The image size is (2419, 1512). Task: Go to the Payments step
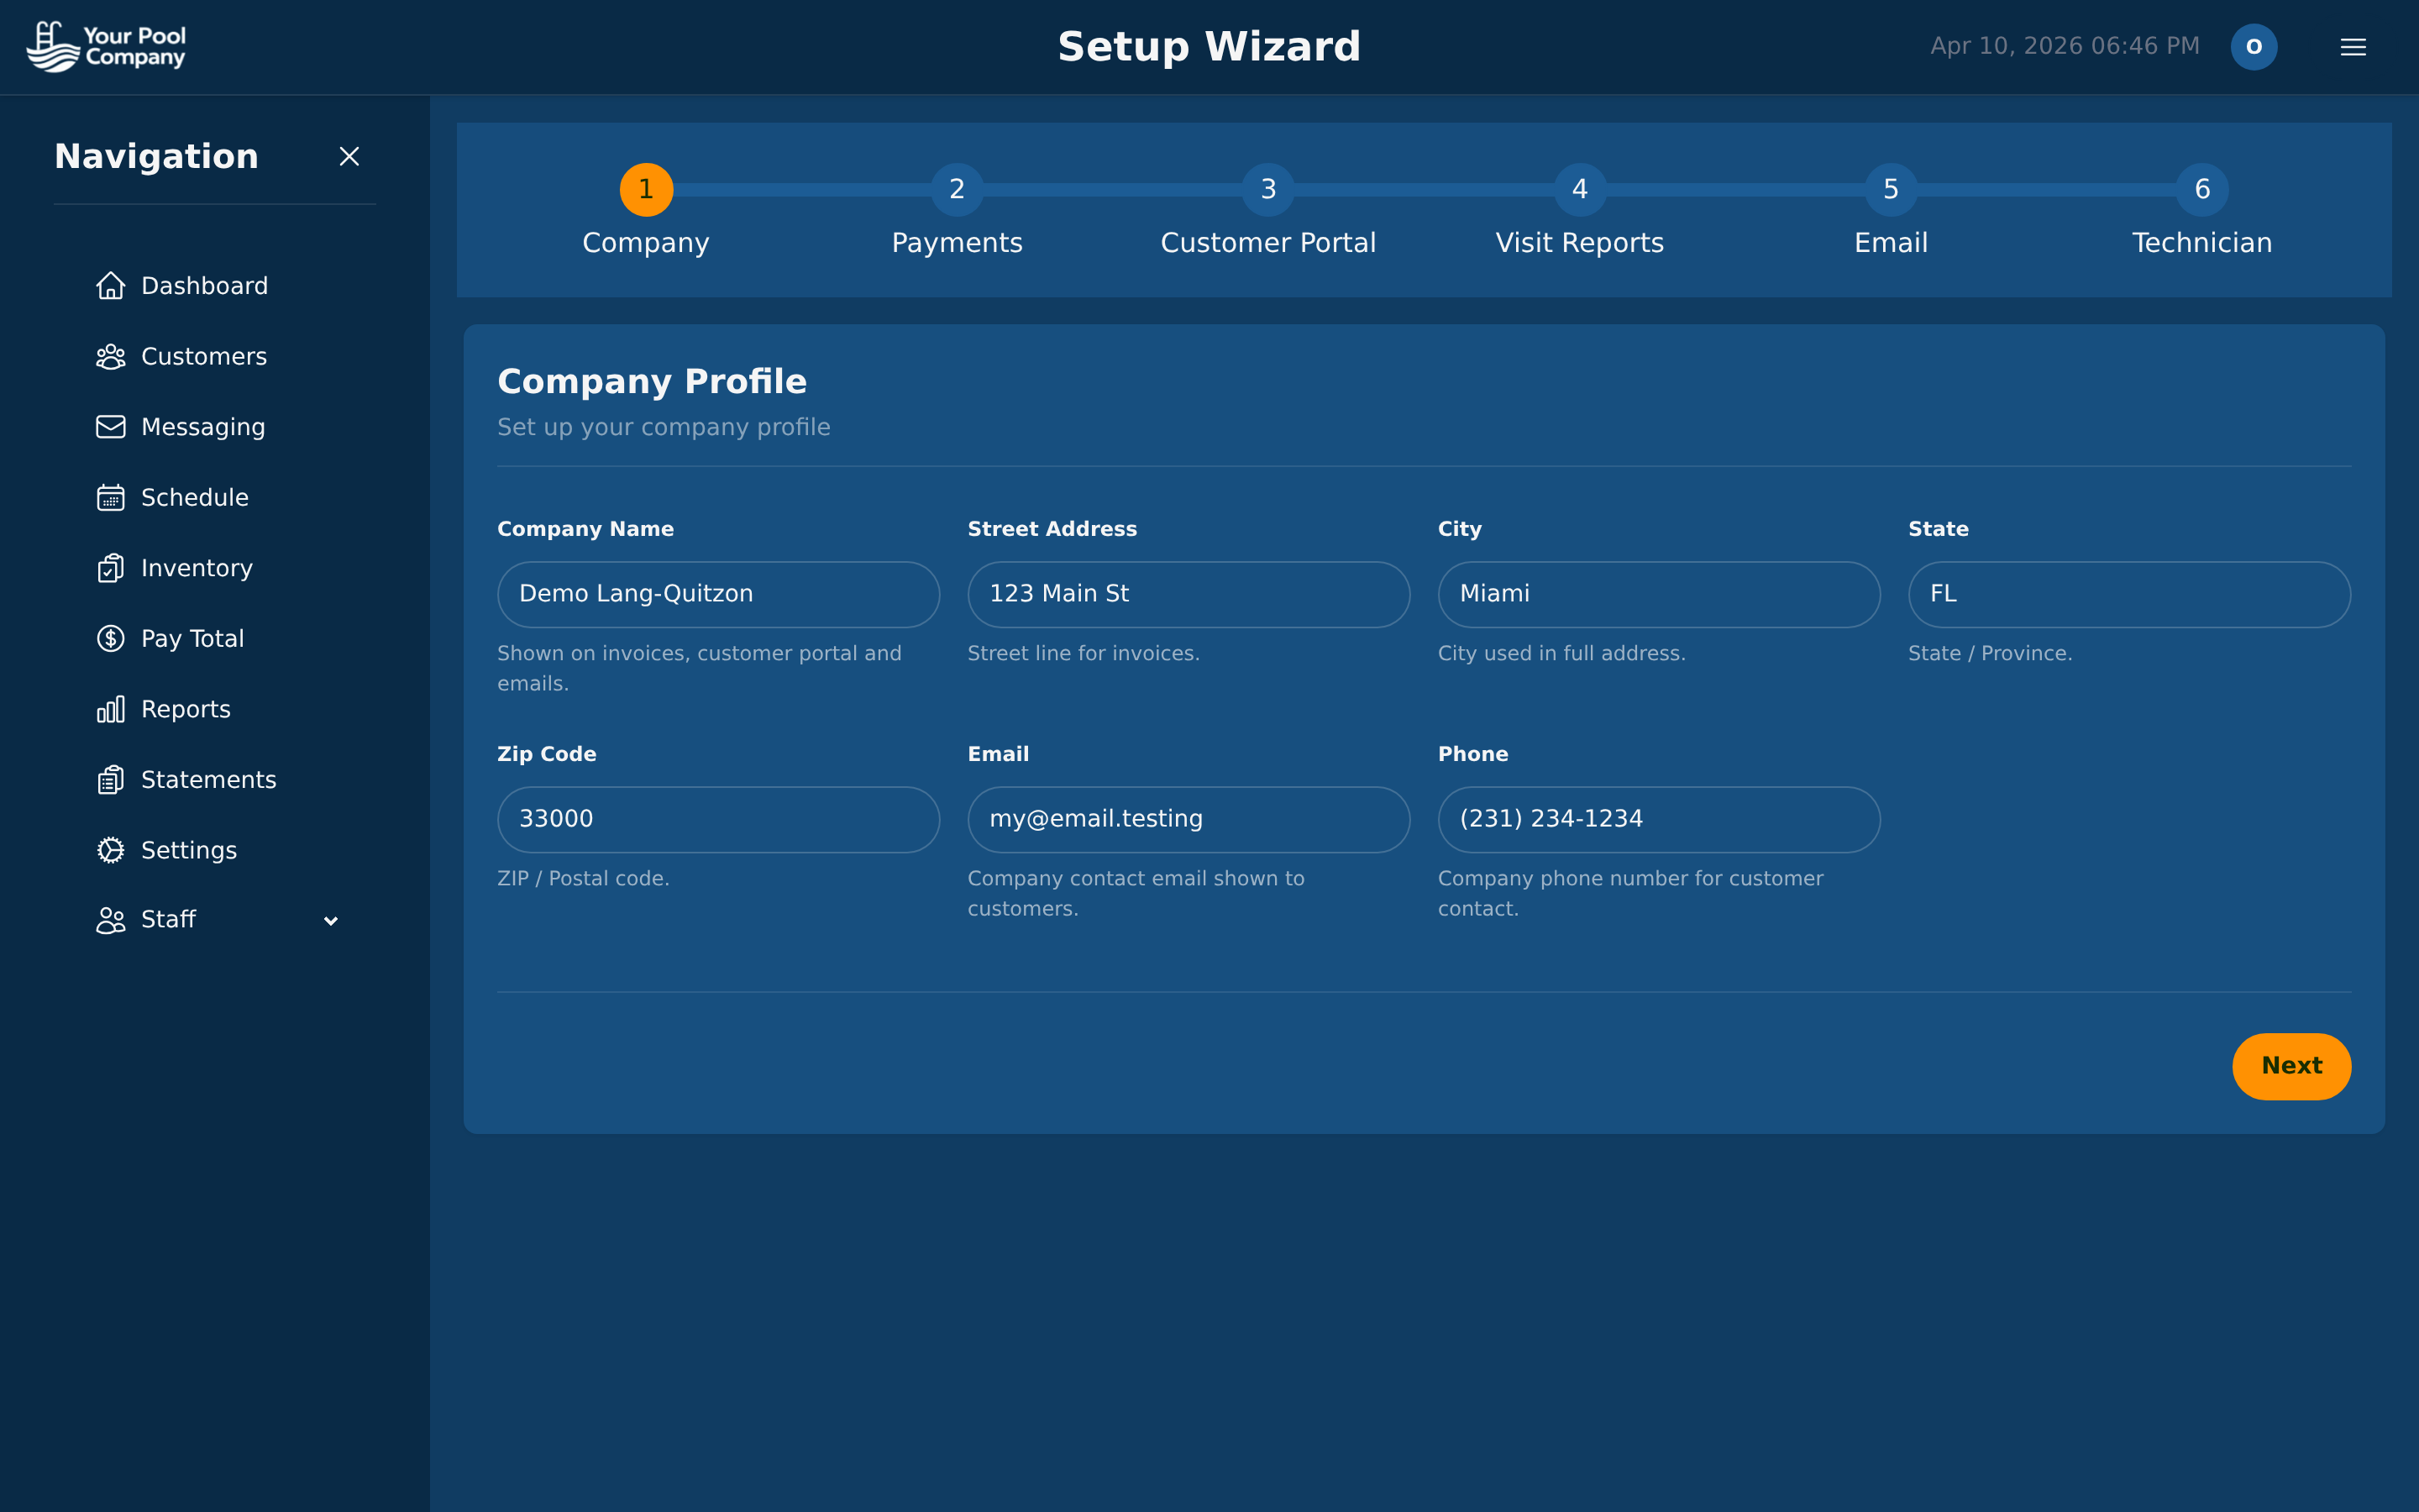tap(957, 189)
